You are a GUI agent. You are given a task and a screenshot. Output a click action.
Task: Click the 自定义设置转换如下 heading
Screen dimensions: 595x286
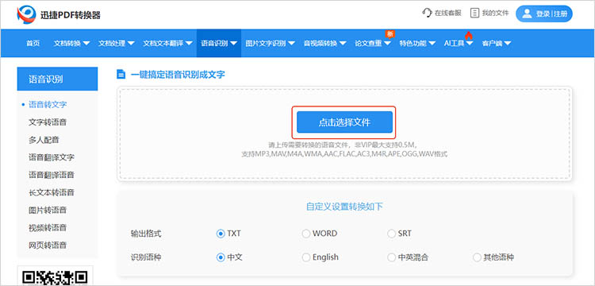coord(344,207)
